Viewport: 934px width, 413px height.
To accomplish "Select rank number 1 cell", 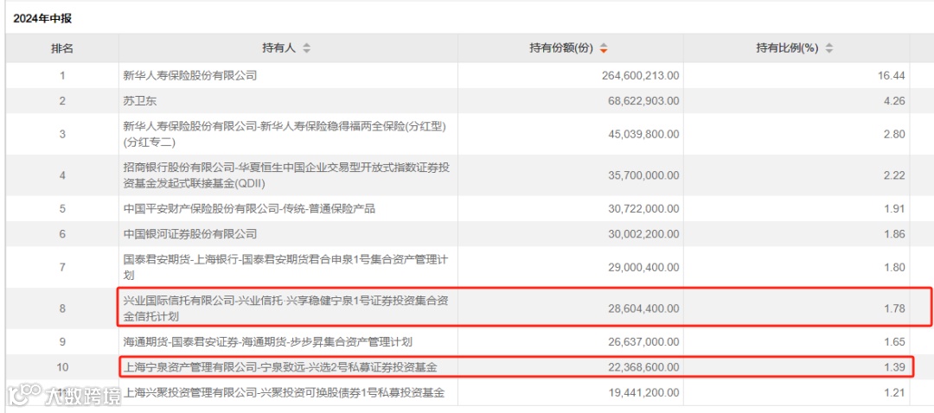I will pos(62,75).
